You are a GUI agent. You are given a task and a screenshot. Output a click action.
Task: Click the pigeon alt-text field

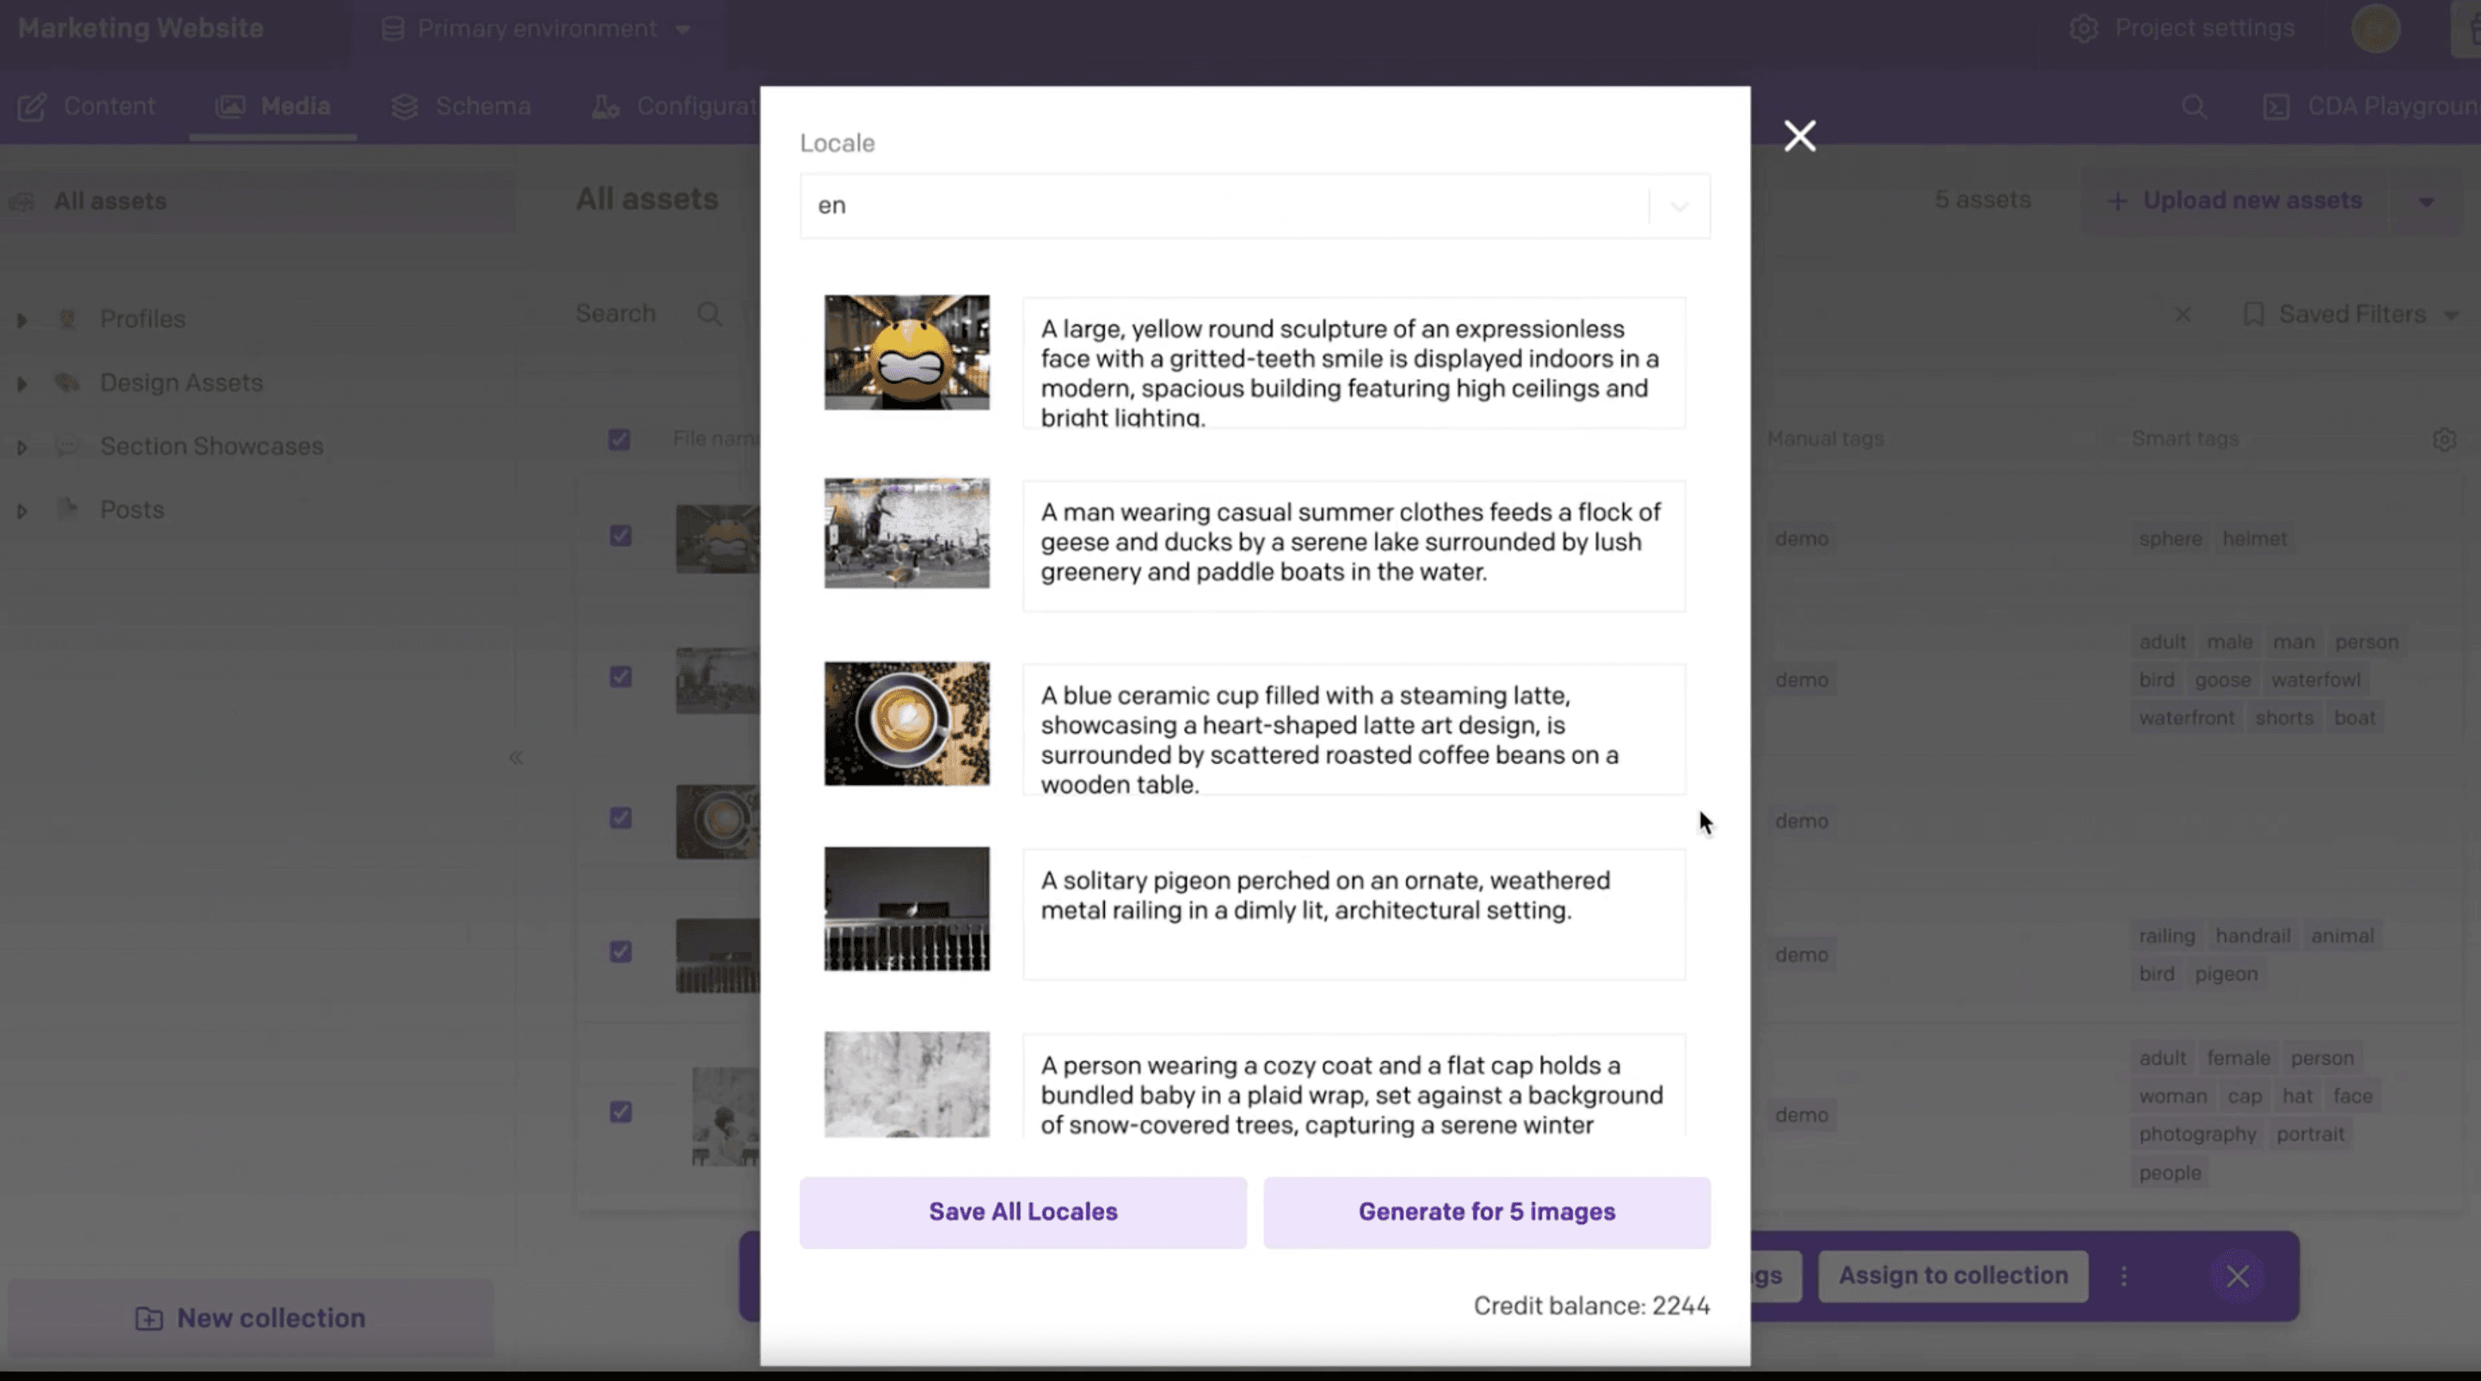[1353, 913]
